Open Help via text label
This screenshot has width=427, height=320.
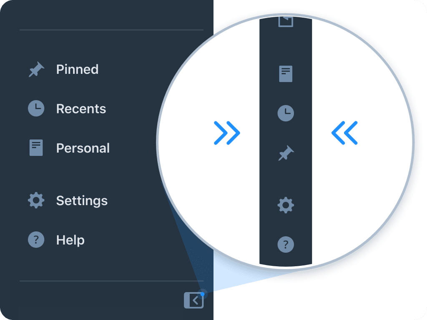tap(70, 240)
